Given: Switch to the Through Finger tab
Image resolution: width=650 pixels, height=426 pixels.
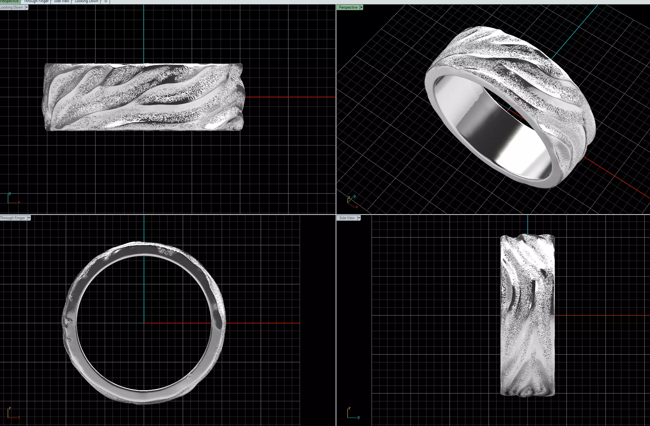Looking at the screenshot, I should (36, 2).
